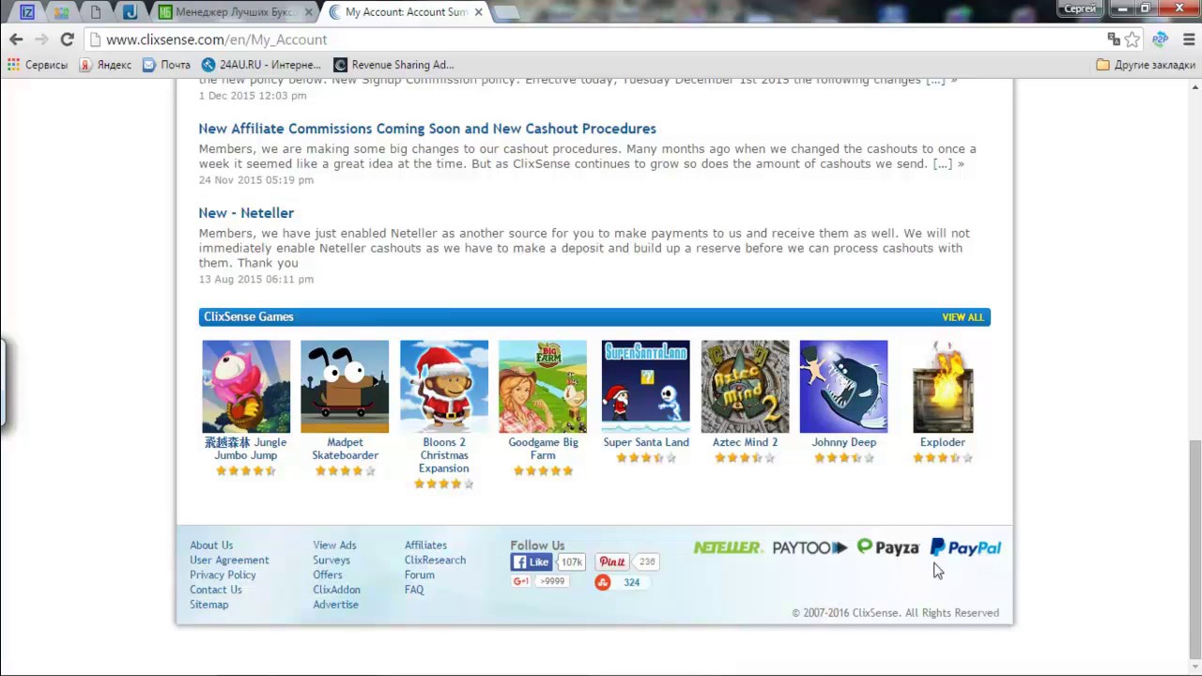Click the page vertical scrollbar thumb
Screen dimensions: 1202x676
click(x=1194, y=548)
